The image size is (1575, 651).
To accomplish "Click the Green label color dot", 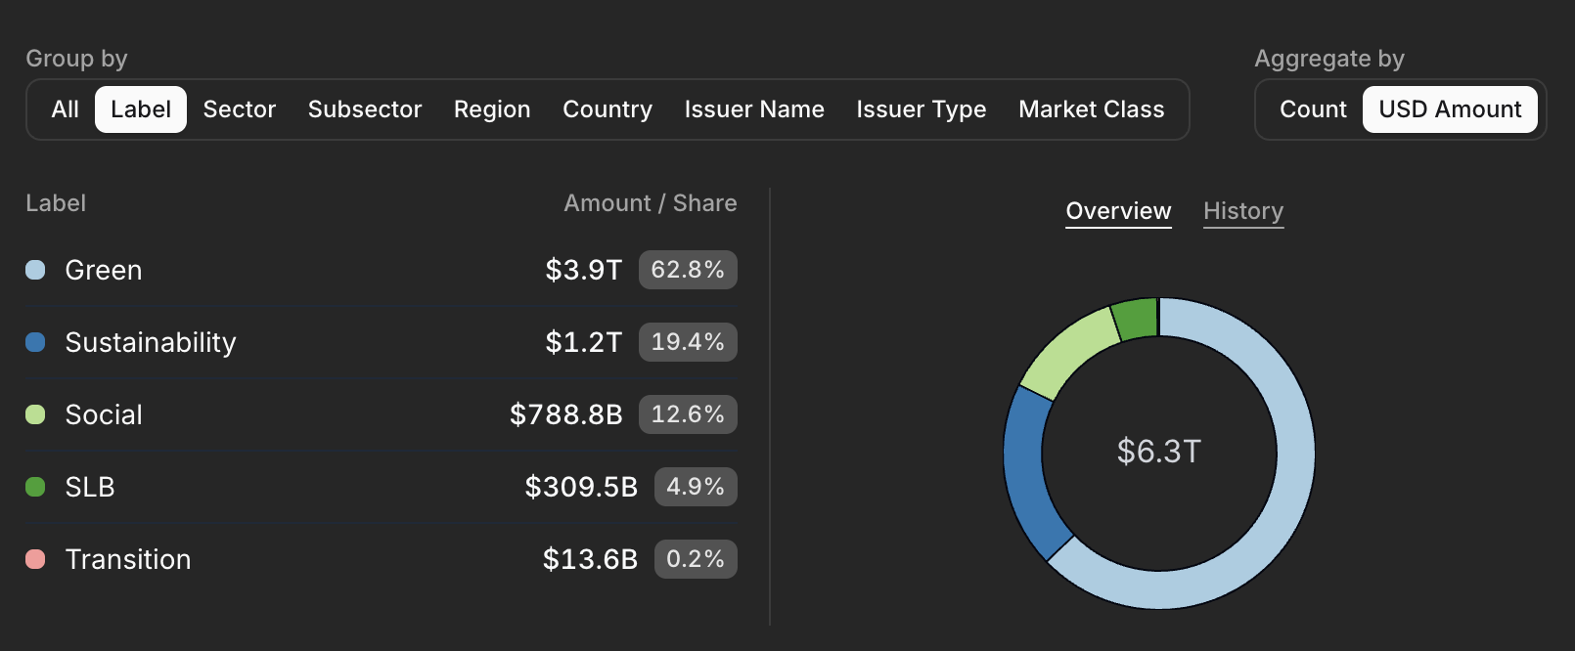I will coord(35,270).
